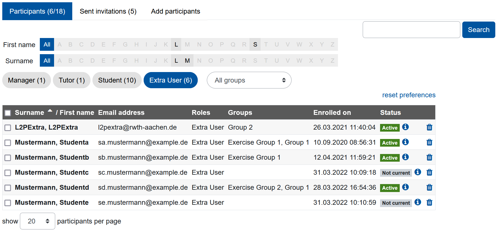Image resolution: width=497 pixels, height=232 pixels.
Task: Click Not current status for Studentc
Action: [x=396, y=173]
